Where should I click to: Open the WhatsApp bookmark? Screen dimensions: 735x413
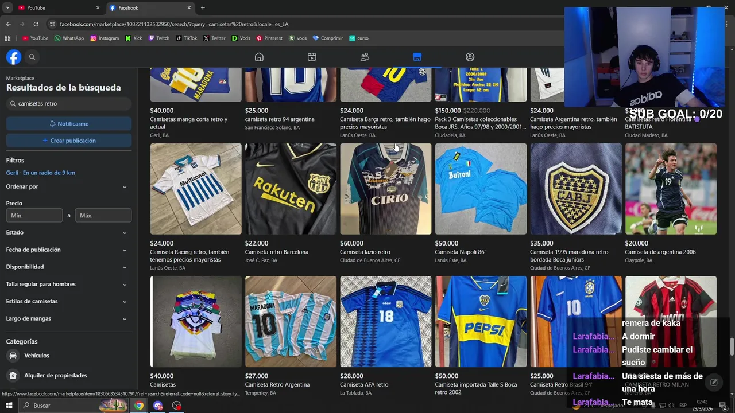[69, 38]
